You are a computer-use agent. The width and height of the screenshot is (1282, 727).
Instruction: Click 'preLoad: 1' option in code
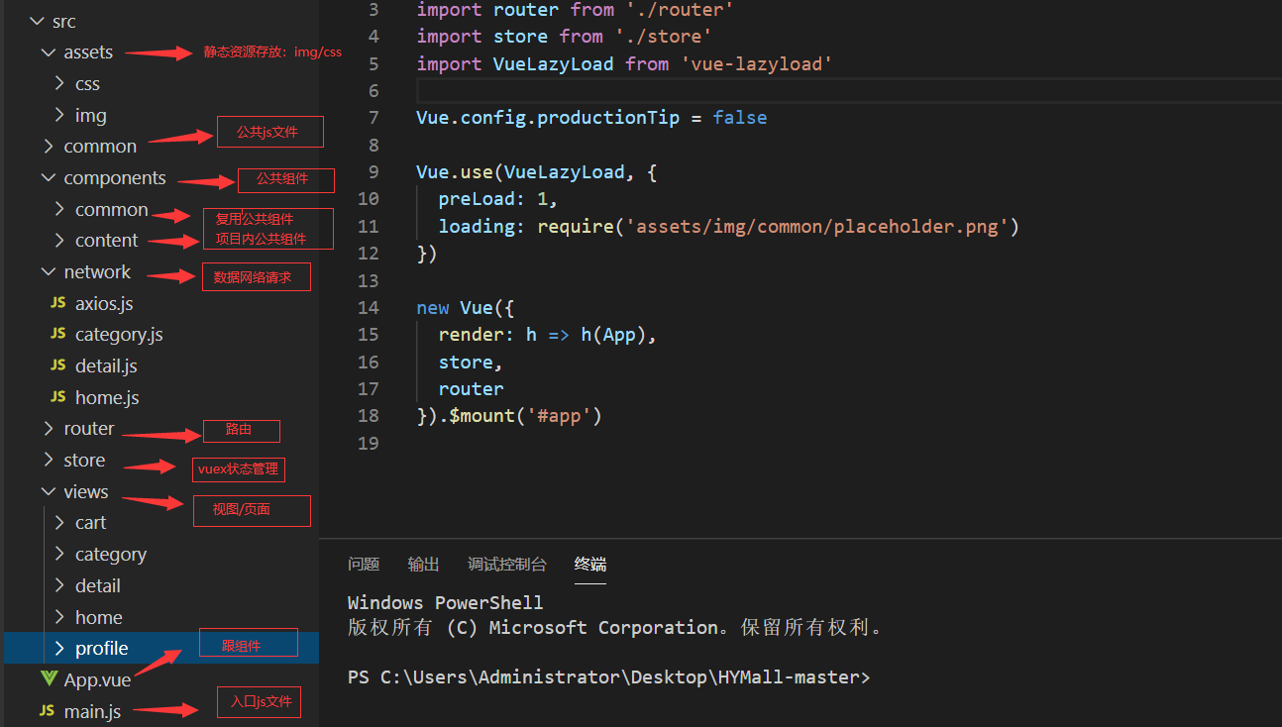pos(498,199)
